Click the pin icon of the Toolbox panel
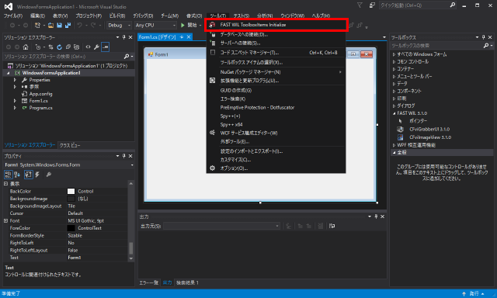 483,37
